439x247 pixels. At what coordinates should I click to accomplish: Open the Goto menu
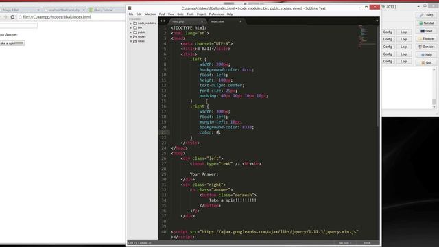pos(180,14)
